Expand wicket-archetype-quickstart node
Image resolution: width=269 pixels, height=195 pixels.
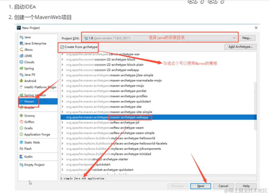62,170
